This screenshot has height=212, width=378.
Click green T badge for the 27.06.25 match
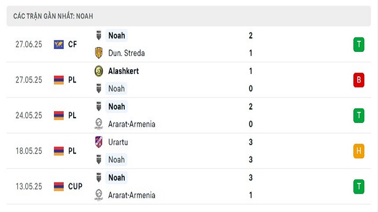point(359,44)
